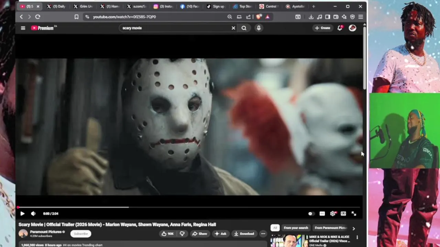
Task: Open options for MIKE & NICK suggested video
Action: pyautogui.click(x=357, y=237)
